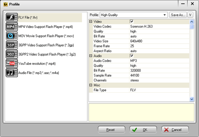Screen dimensions: 199x137
Task: Uncheck the Audio checkbox
Action: point(132,56)
